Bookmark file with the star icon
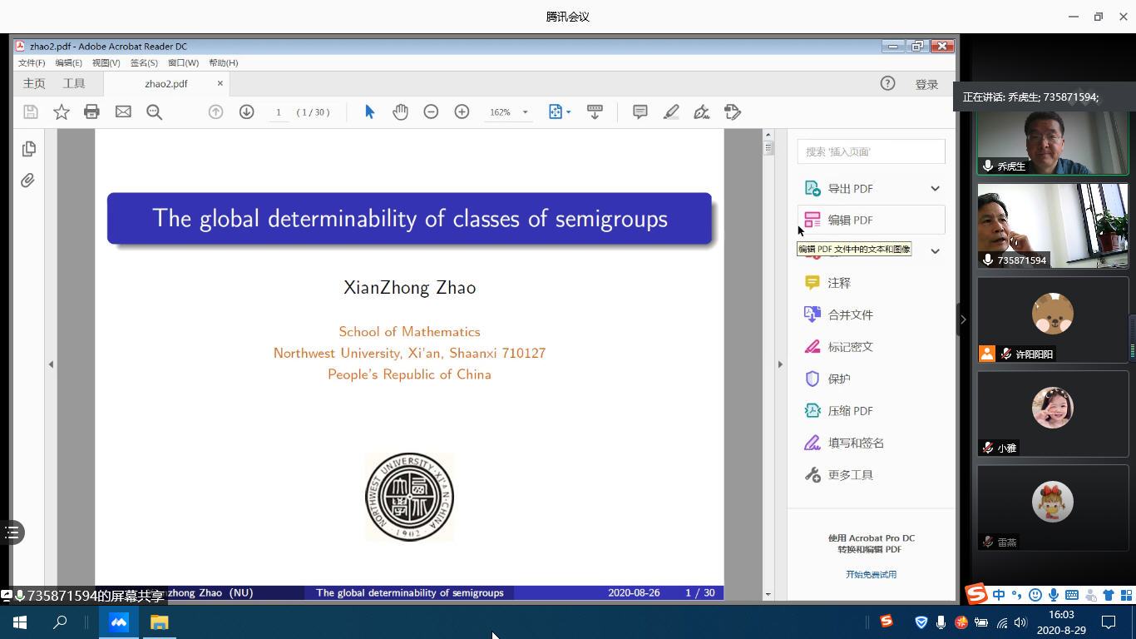The height and width of the screenshot is (639, 1136). pyautogui.click(x=62, y=112)
